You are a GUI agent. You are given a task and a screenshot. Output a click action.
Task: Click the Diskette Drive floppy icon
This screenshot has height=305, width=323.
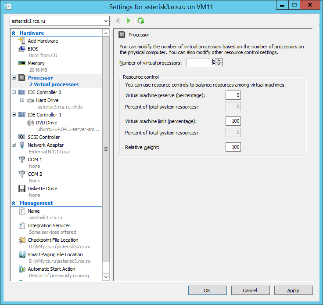point(22,189)
